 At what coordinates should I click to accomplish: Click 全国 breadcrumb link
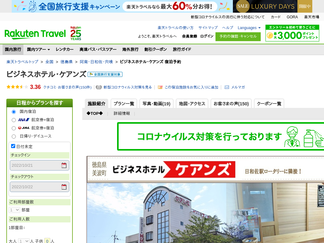[x=49, y=62]
